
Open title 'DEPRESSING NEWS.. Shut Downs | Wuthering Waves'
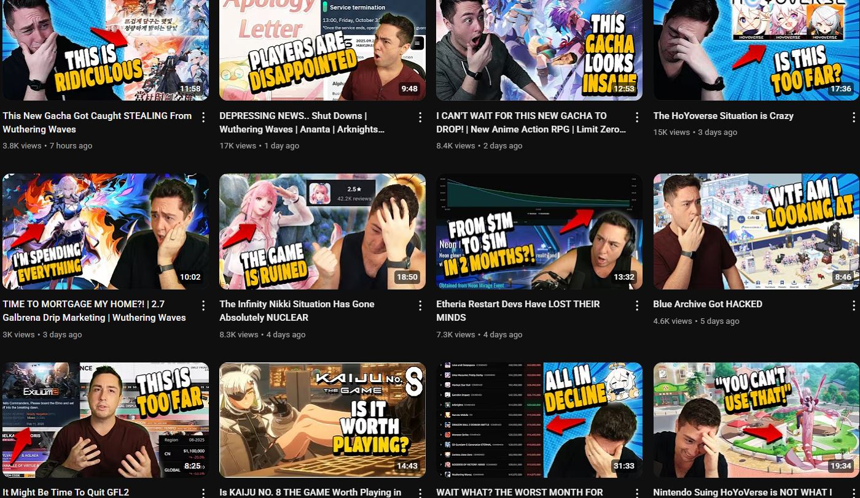point(302,123)
